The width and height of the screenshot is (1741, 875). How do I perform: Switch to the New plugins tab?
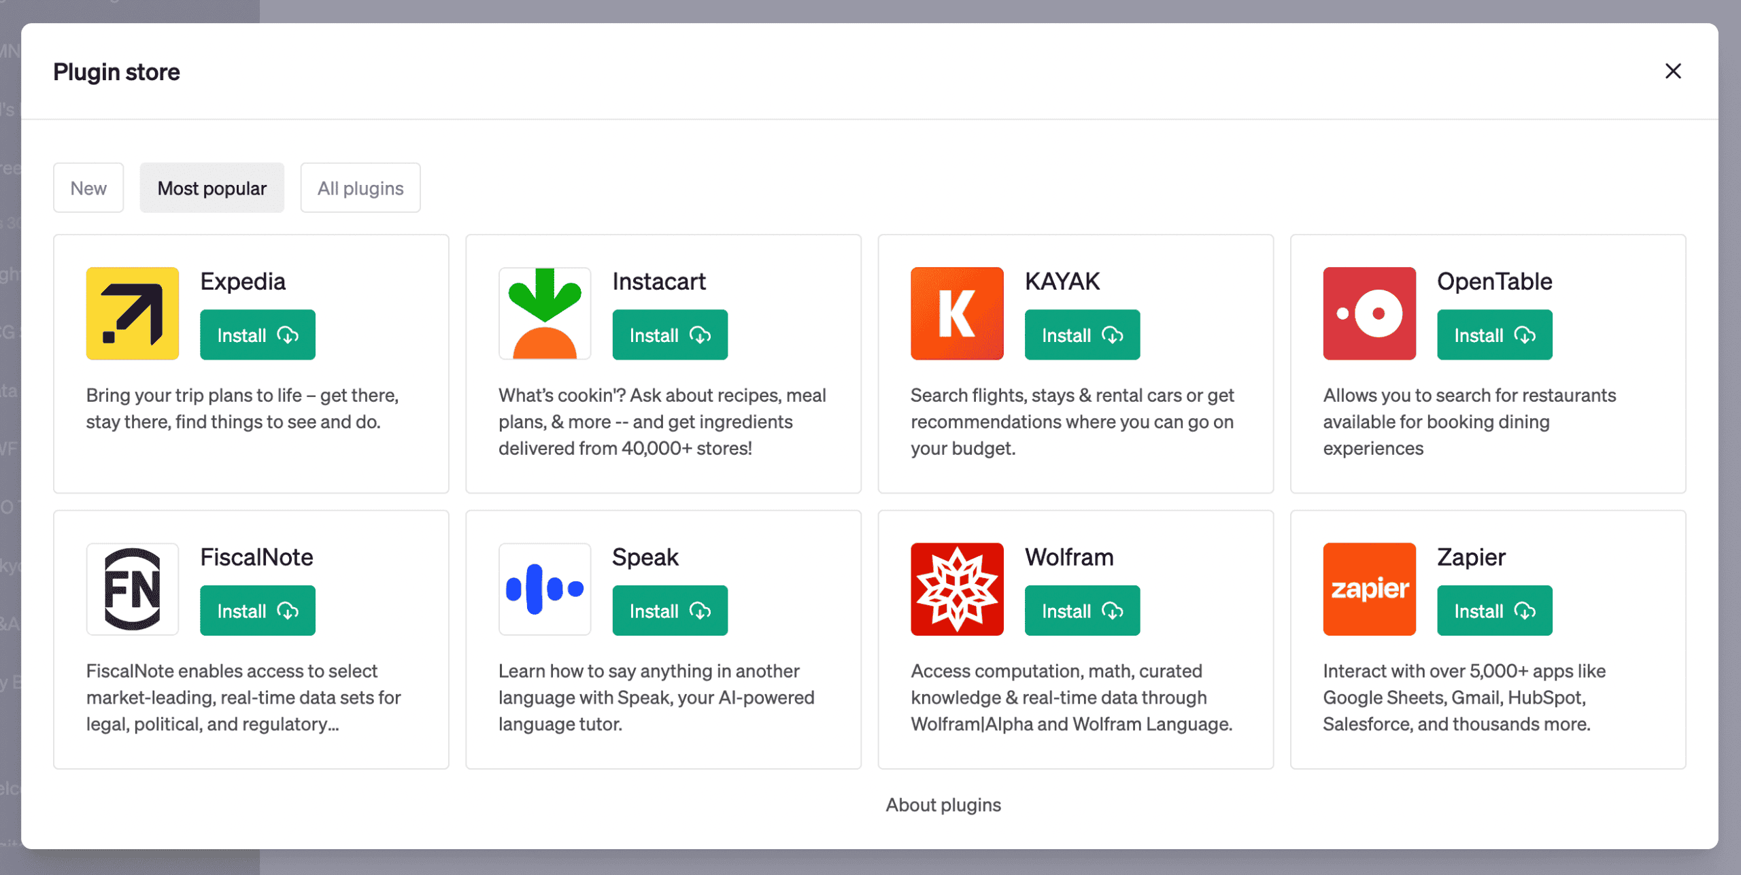coord(88,188)
